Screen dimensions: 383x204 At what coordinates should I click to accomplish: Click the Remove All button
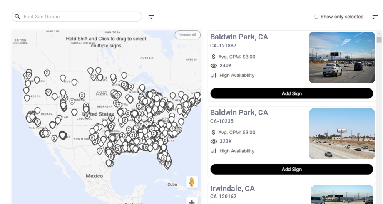tap(187, 35)
